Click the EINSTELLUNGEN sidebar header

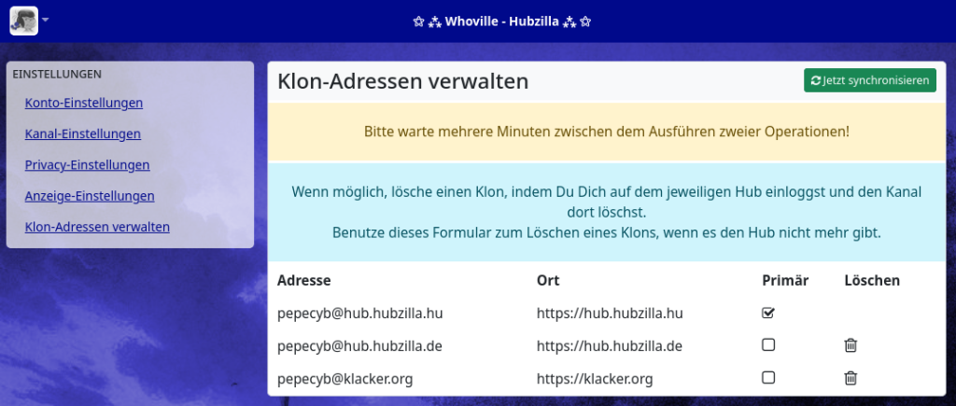click(57, 74)
